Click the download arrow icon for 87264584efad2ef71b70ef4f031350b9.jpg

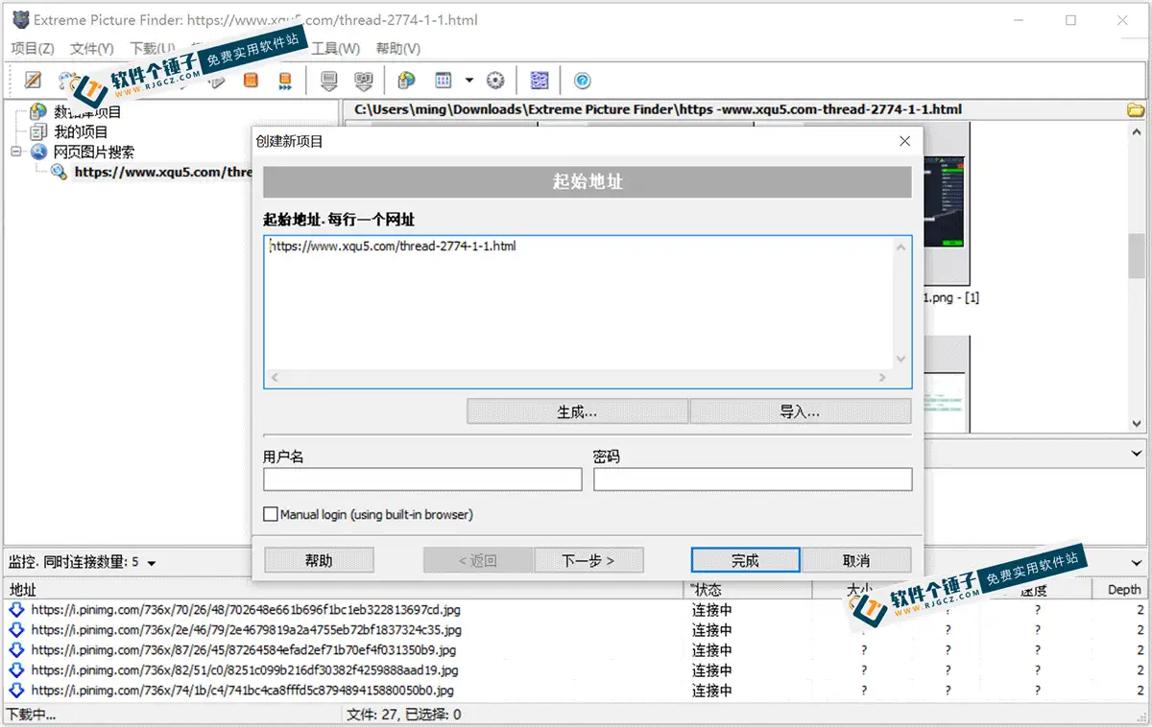pyautogui.click(x=16, y=649)
